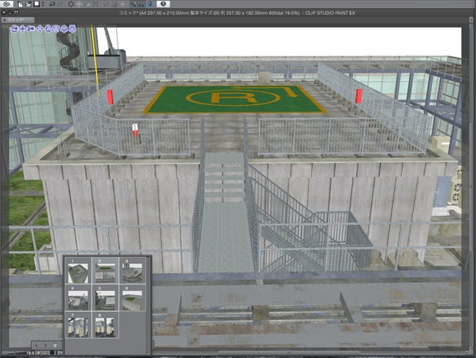Click the Clear (dotted circle) icon
476x358 pixels.
point(71,4)
